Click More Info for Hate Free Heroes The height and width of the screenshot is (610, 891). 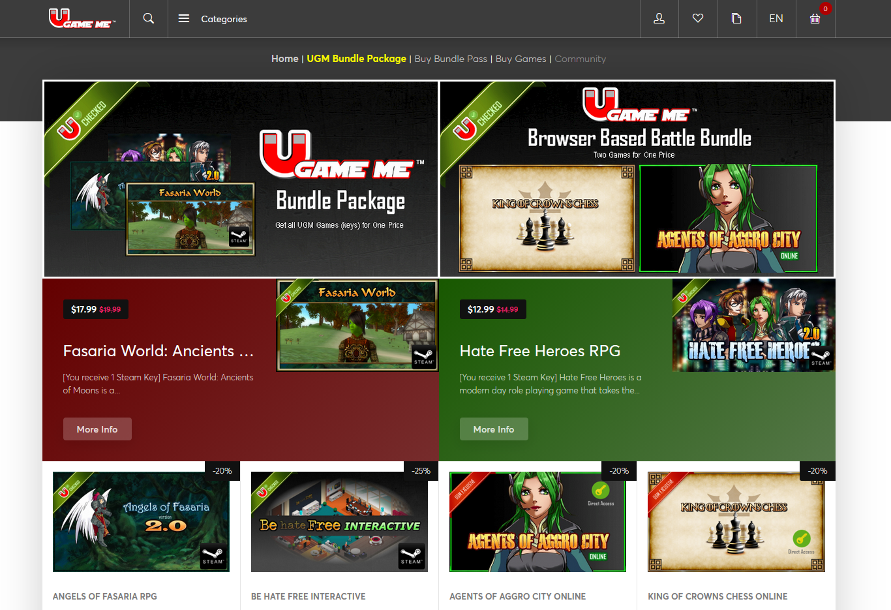[x=494, y=429]
